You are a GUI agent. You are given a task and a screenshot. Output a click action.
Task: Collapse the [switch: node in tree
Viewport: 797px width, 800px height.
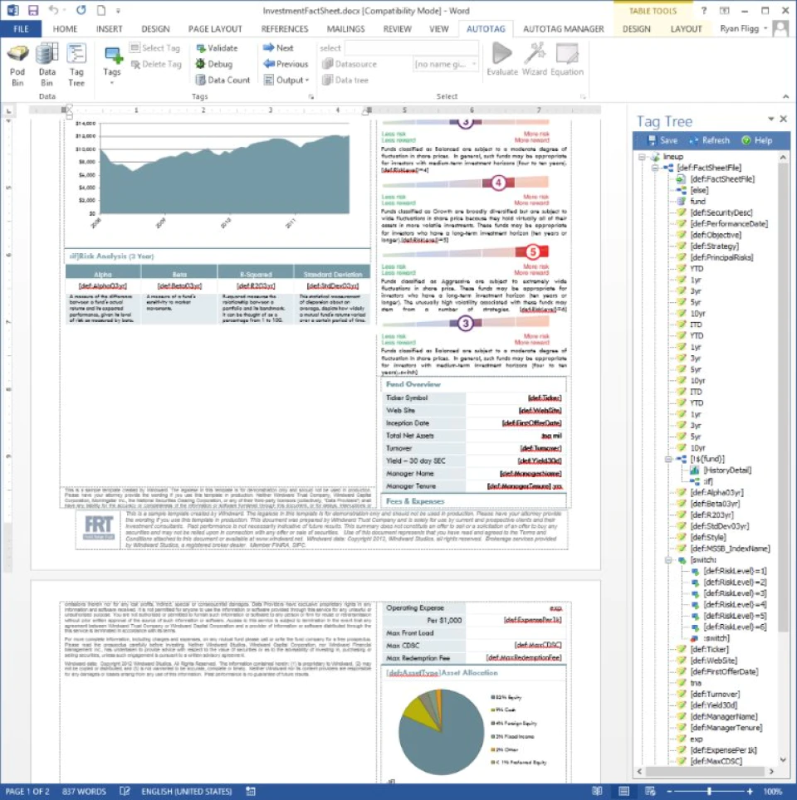[668, 559]
